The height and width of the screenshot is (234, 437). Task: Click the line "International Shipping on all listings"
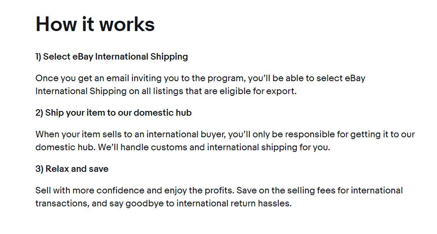coord(166,91)
